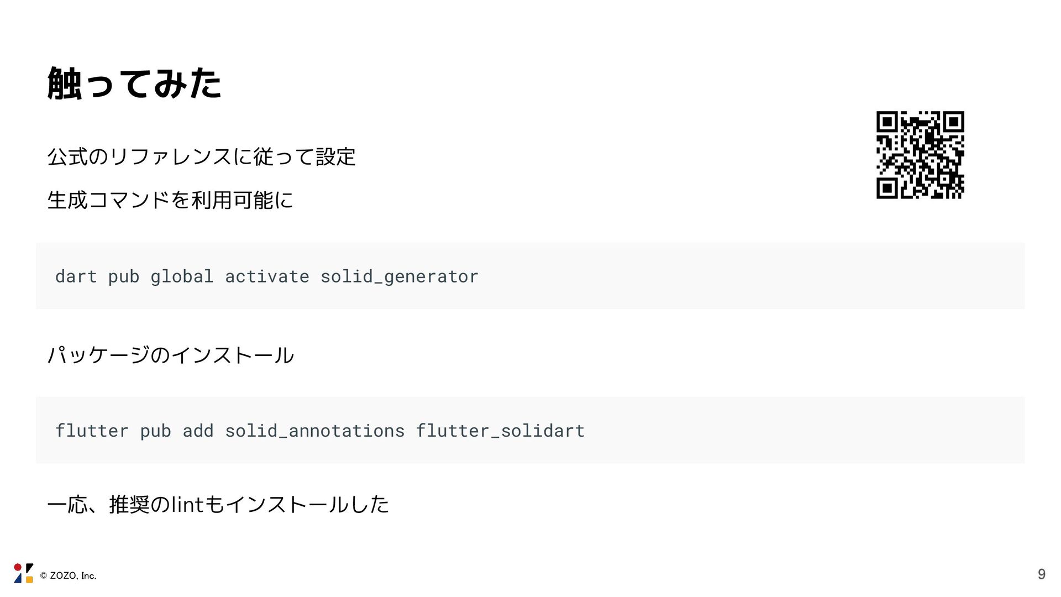Click the flutter pub add code block

coord(529,430)
